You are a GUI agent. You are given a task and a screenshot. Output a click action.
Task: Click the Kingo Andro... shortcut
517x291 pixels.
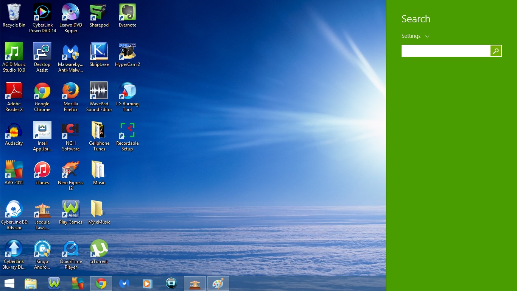tap(42, 255)
